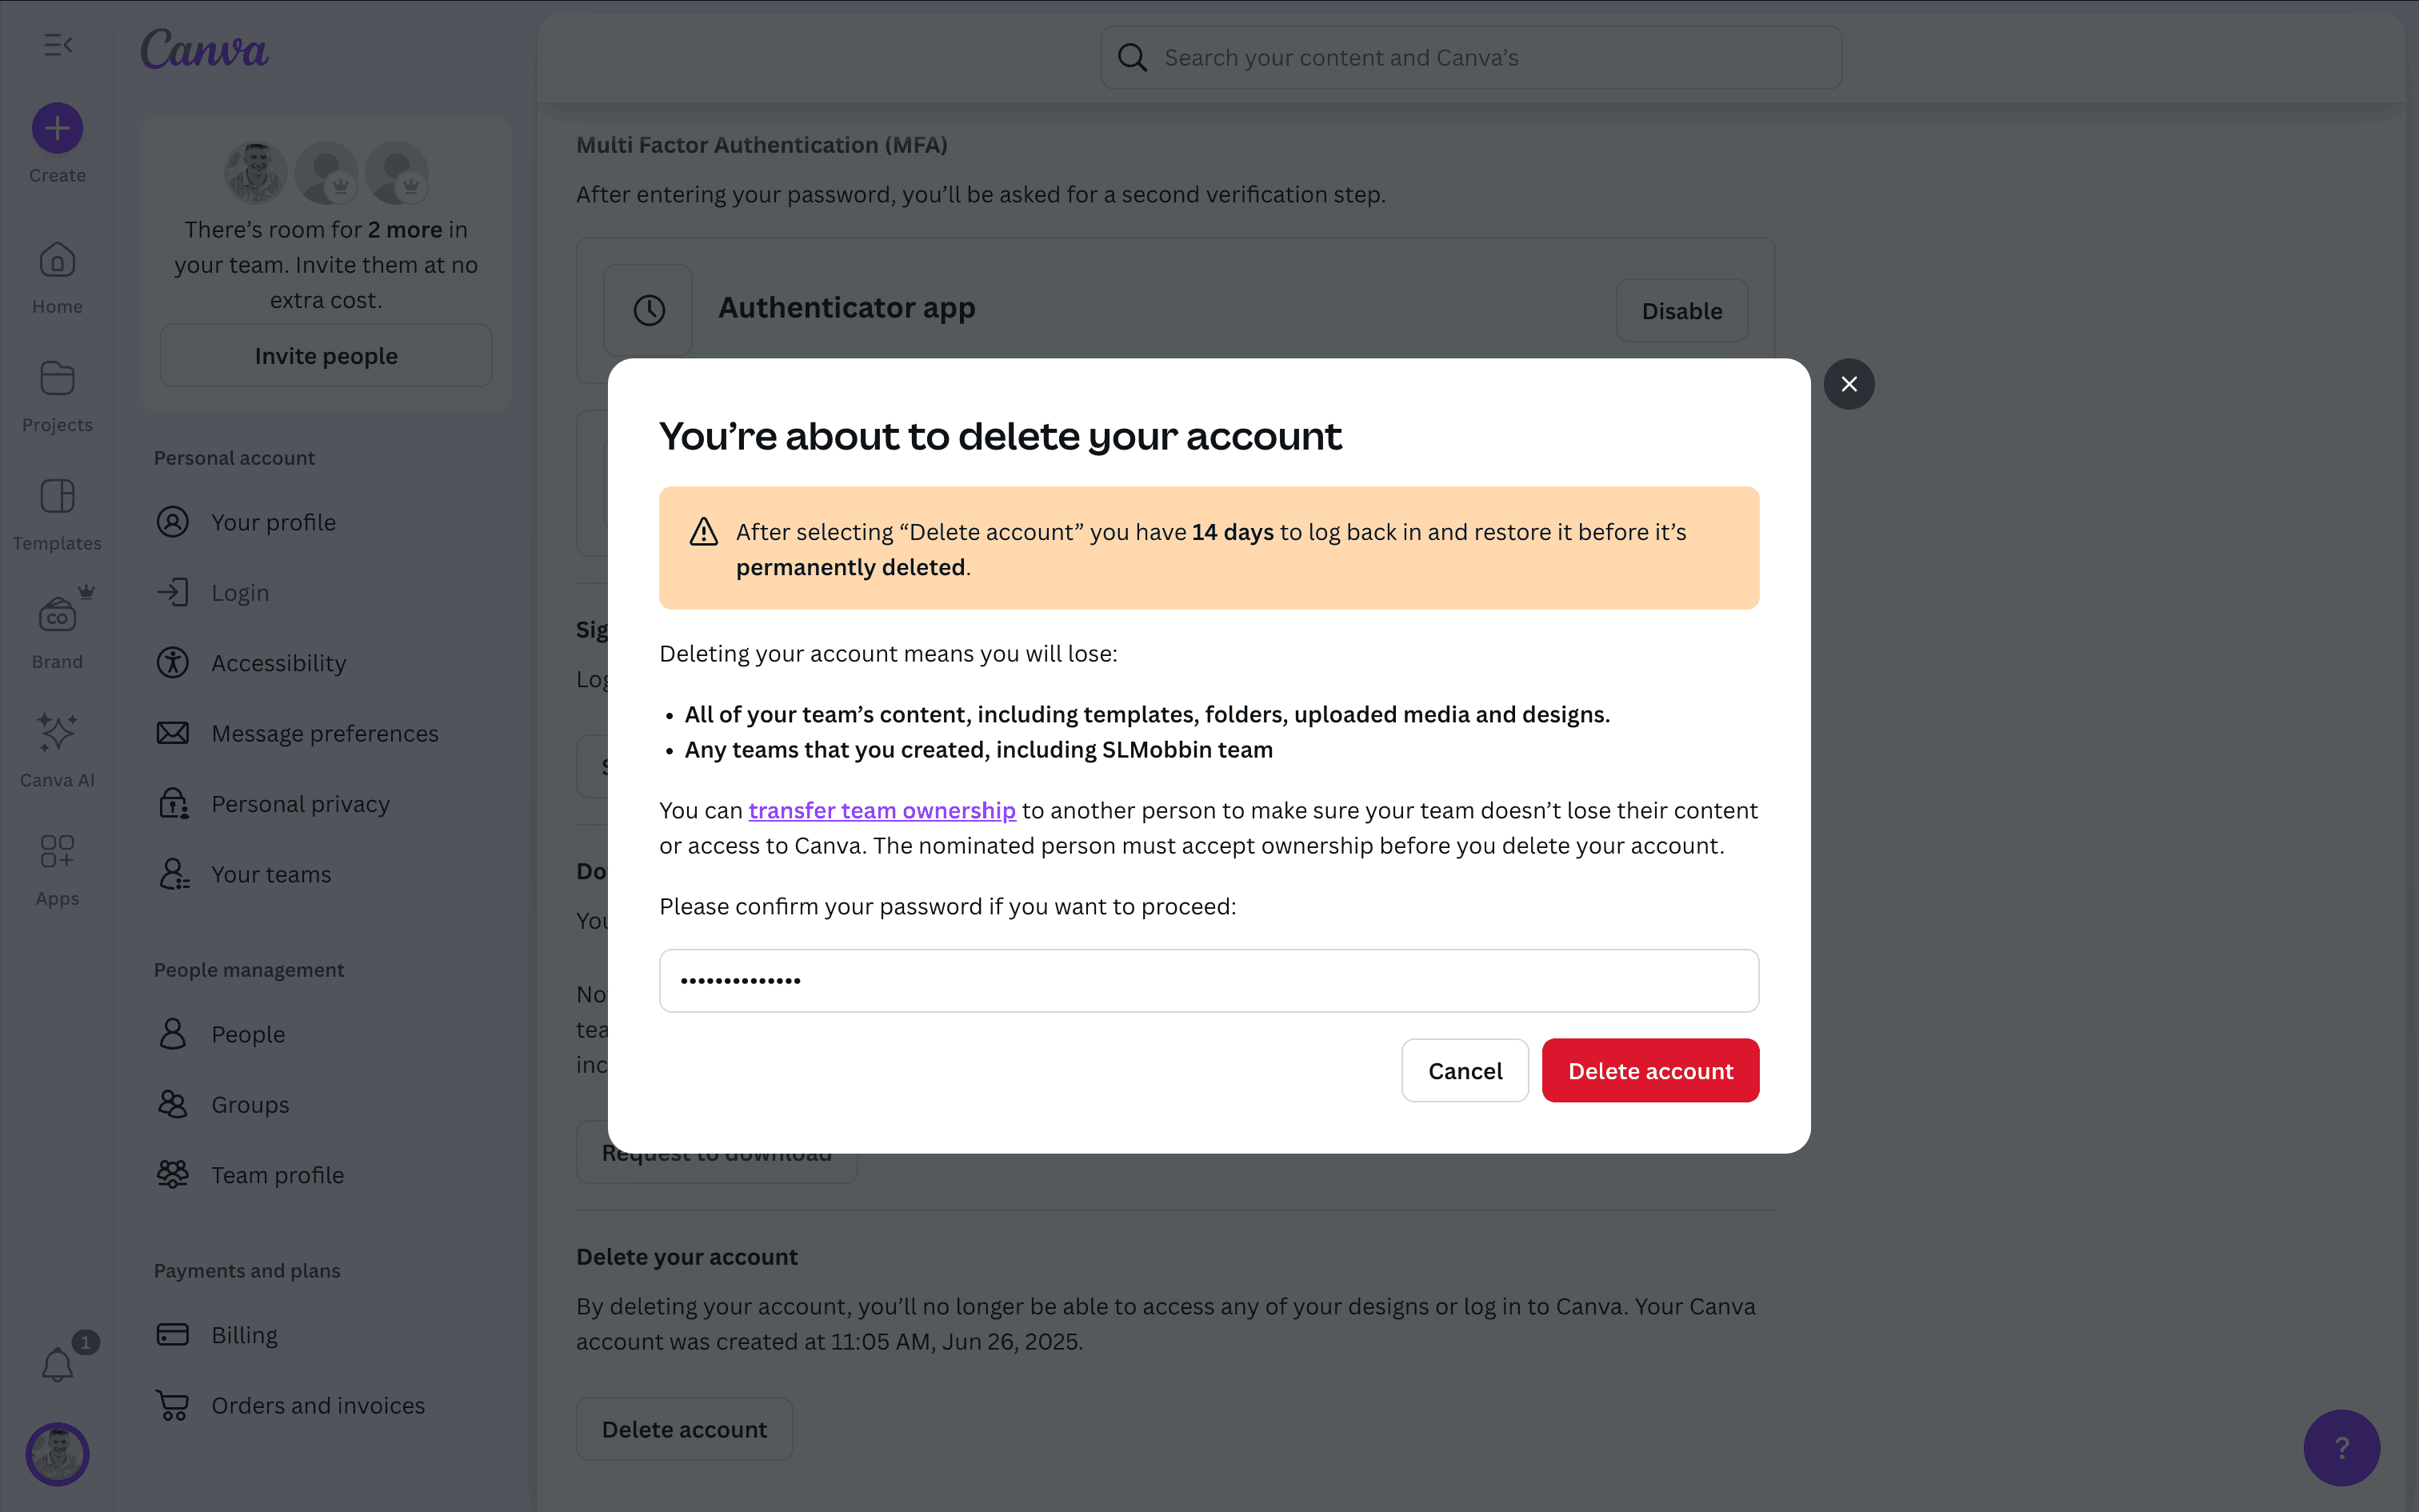Viewport: 2419px width, 1512px height.
Task: Open Accessibility settings page
Action: click(x=278, y=663)
